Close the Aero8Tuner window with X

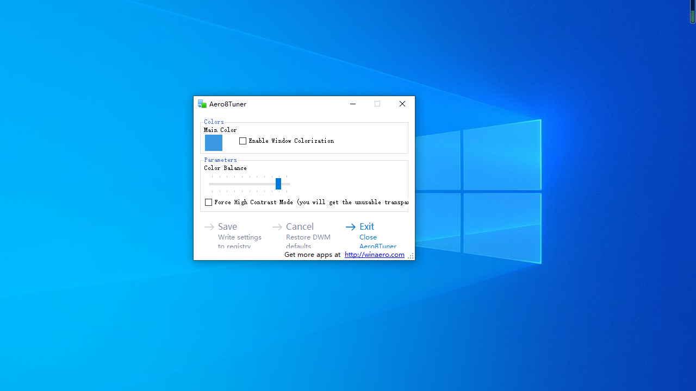pos(402,104)
